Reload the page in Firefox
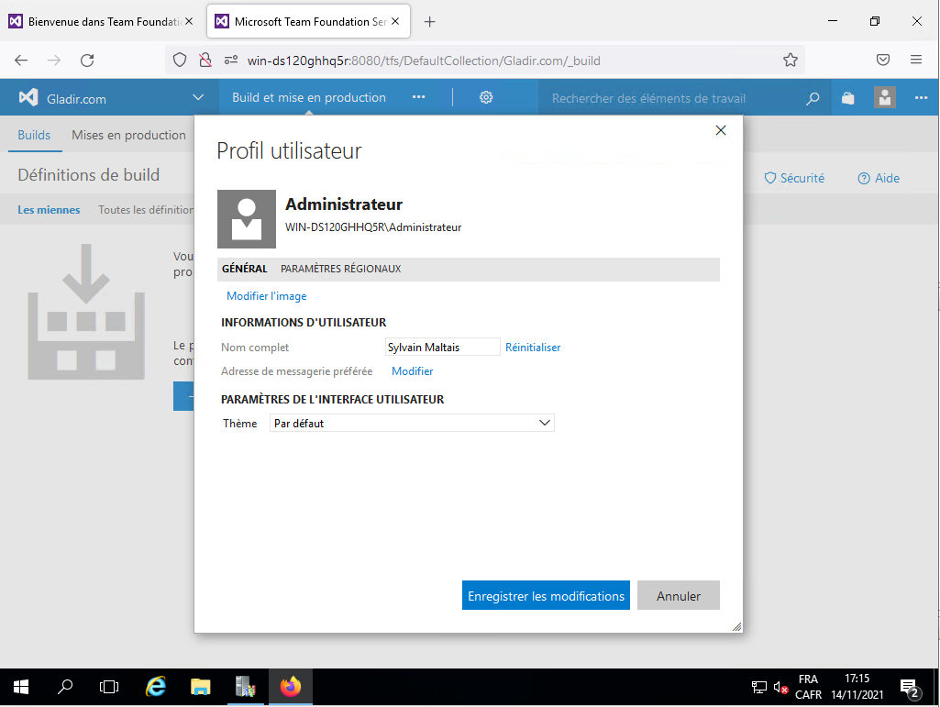This screenshot has height=707, width=940. point(87,61)
